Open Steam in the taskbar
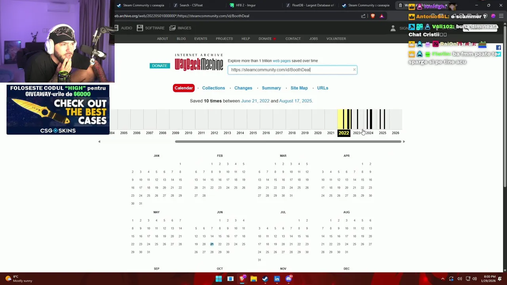 click(x=265, y=279)
